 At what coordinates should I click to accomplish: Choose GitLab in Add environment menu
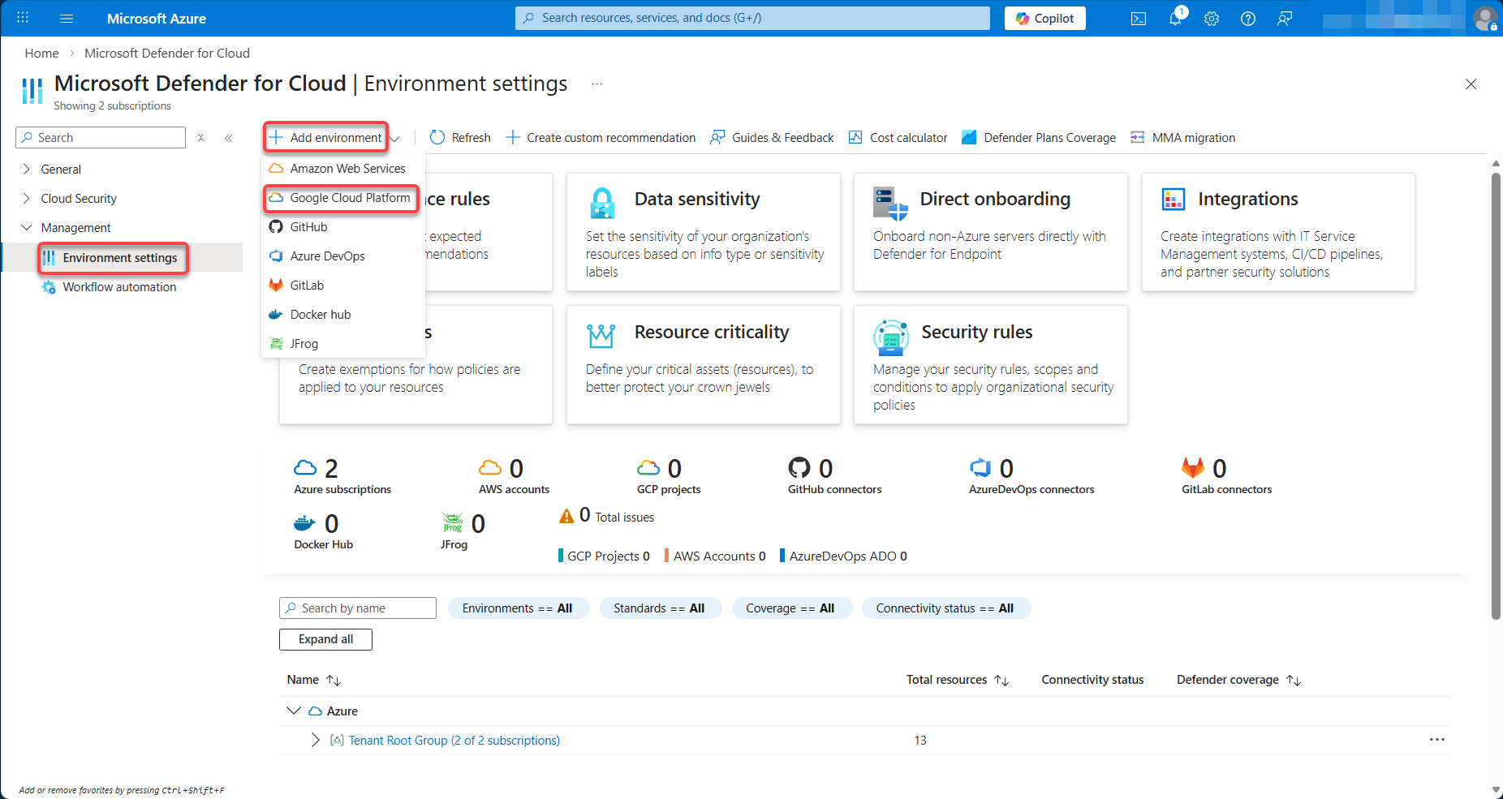307,286
